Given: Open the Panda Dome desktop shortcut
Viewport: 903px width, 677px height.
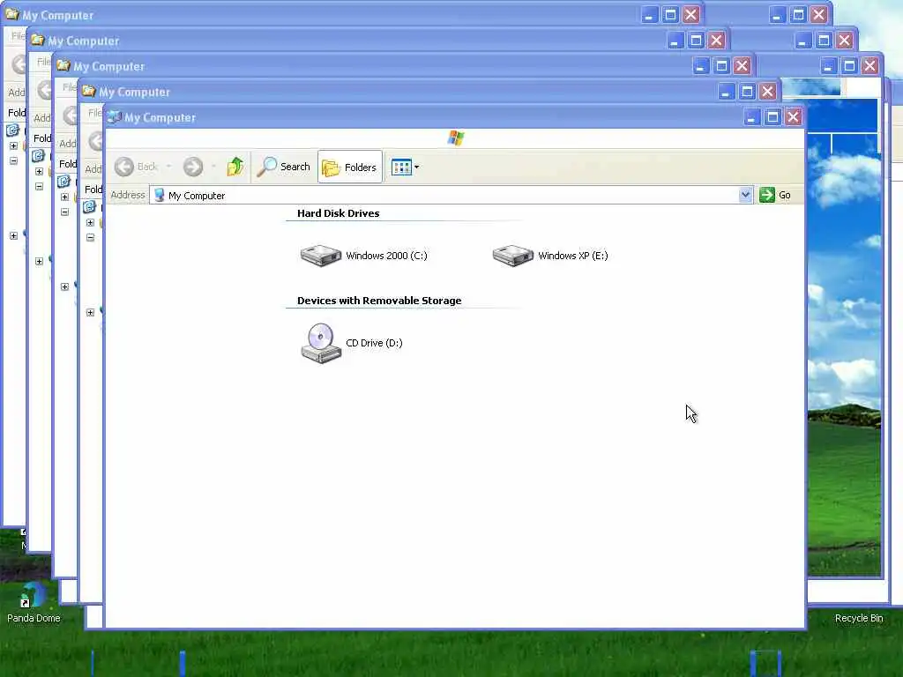Looking at the screenshot, I should [34, 603].
